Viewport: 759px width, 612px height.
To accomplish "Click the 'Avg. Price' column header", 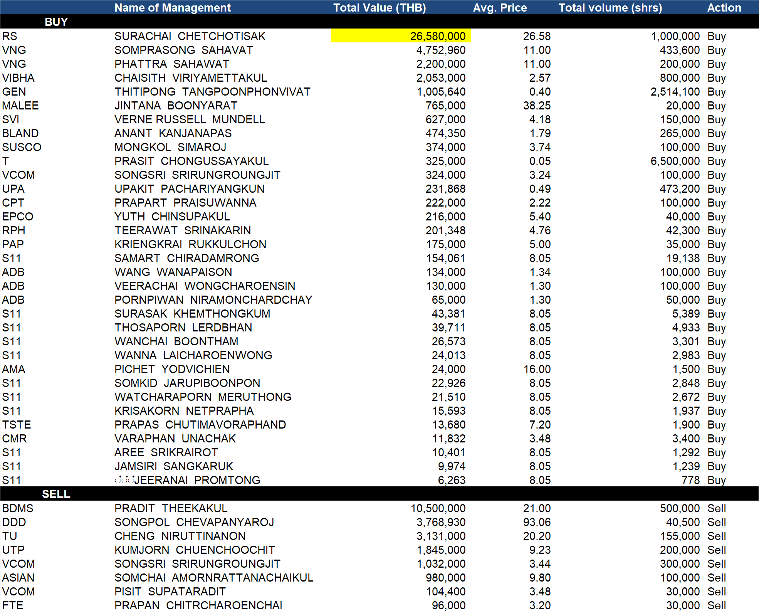I will point(500,8).
